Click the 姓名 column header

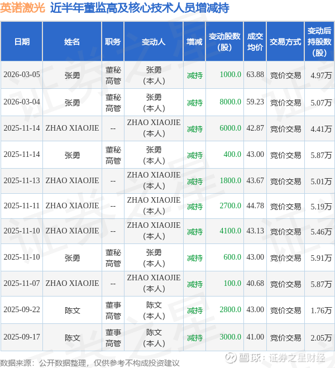72,42
